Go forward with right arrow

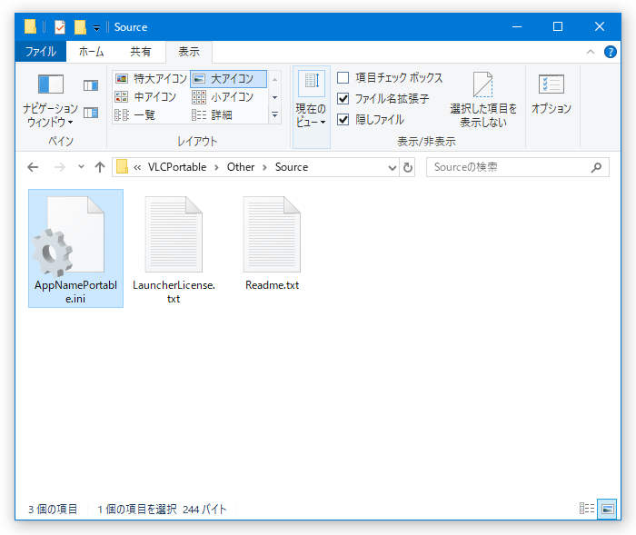pos(60,167)
